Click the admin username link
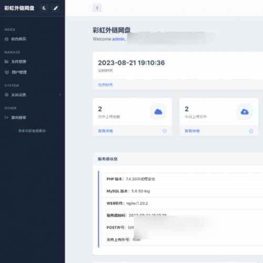Screen dimensions: 263x263 tap(118, 39)
